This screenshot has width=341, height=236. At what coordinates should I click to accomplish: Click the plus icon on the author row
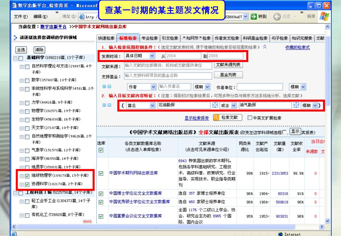(x=104, y=86)
